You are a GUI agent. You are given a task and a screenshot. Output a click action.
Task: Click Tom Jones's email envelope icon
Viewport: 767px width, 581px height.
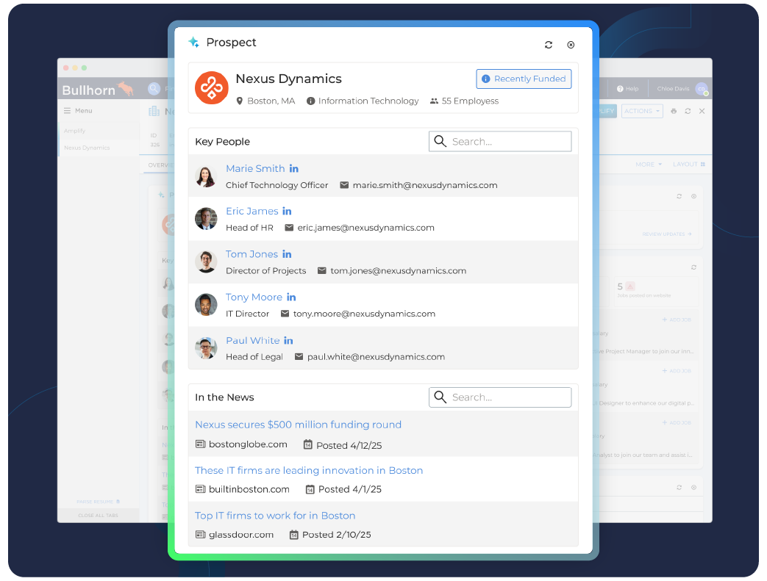(x=322, y=271)
